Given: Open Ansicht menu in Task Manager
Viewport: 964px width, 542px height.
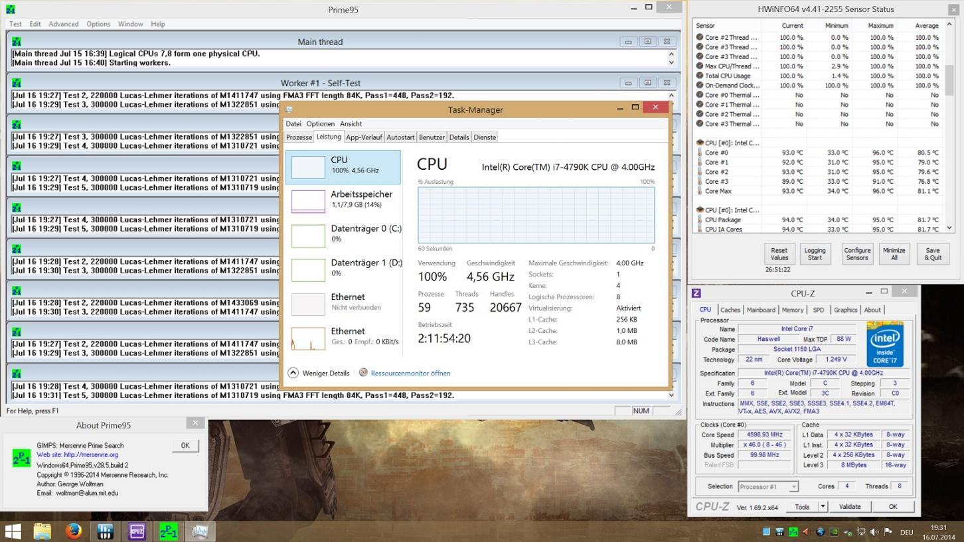Looking at the screenshot, I should (x=351, y=123).
